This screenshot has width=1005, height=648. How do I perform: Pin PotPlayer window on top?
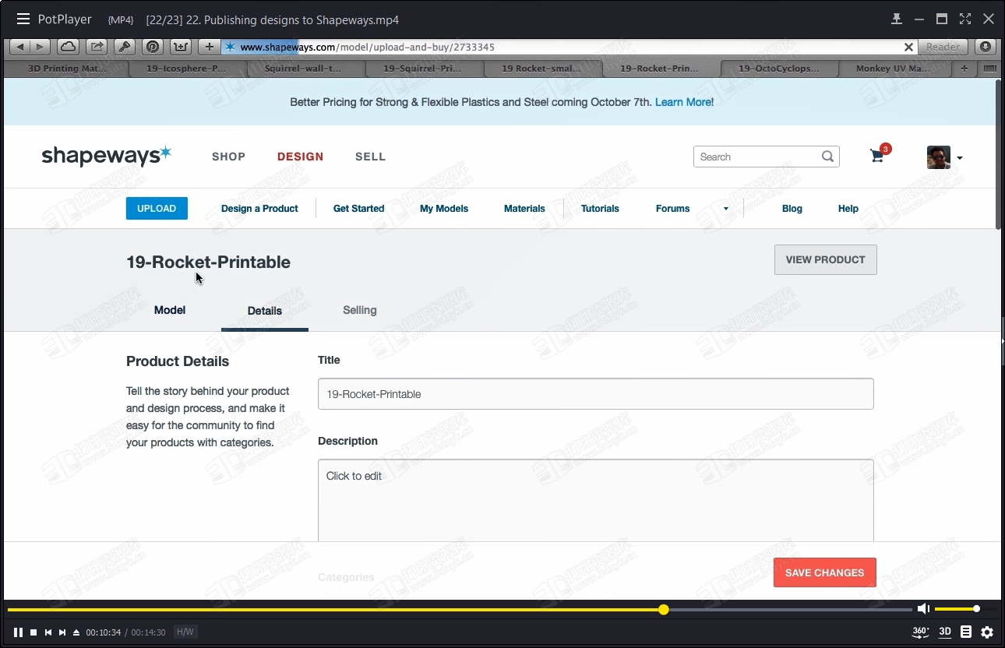897,19
